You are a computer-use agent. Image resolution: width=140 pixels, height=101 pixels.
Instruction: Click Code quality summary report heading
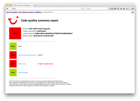coord(40,20)
